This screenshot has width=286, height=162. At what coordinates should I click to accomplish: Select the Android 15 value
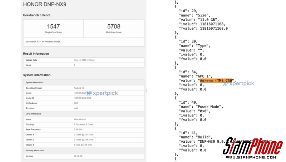click(79, 88)
